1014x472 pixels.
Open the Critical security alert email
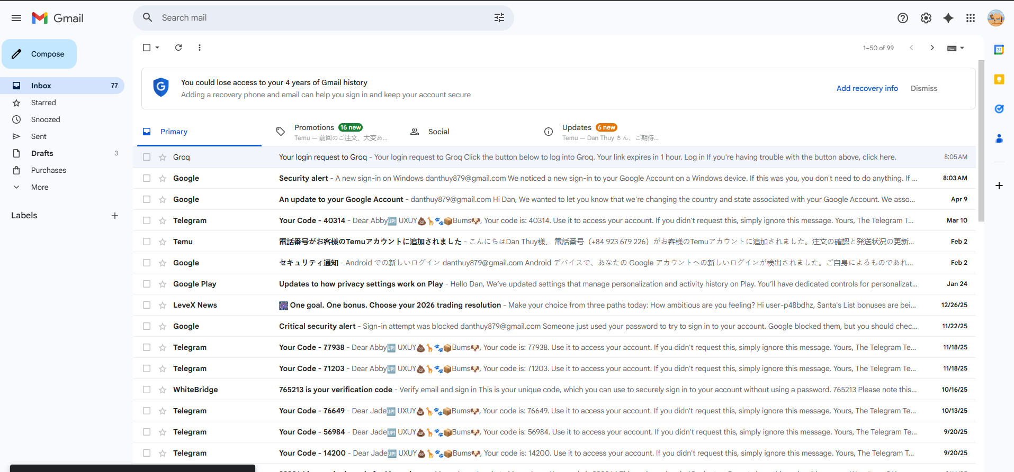click(x=554, y=326)
